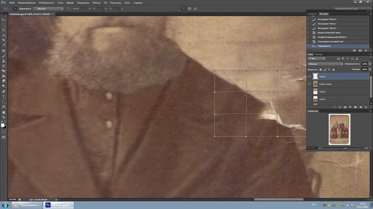Image resolution: width=373 pixels, height=209 pixels.
Task: Select the History Brush tool
Action: tap(3, 66)
